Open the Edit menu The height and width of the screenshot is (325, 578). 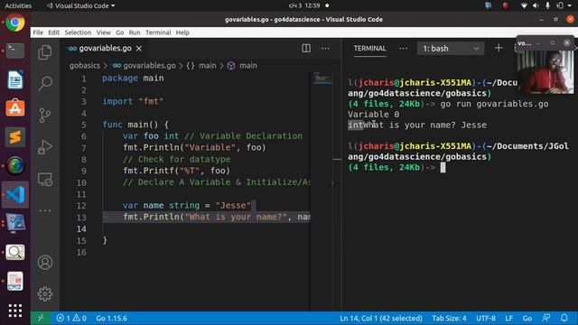point(54,32)
